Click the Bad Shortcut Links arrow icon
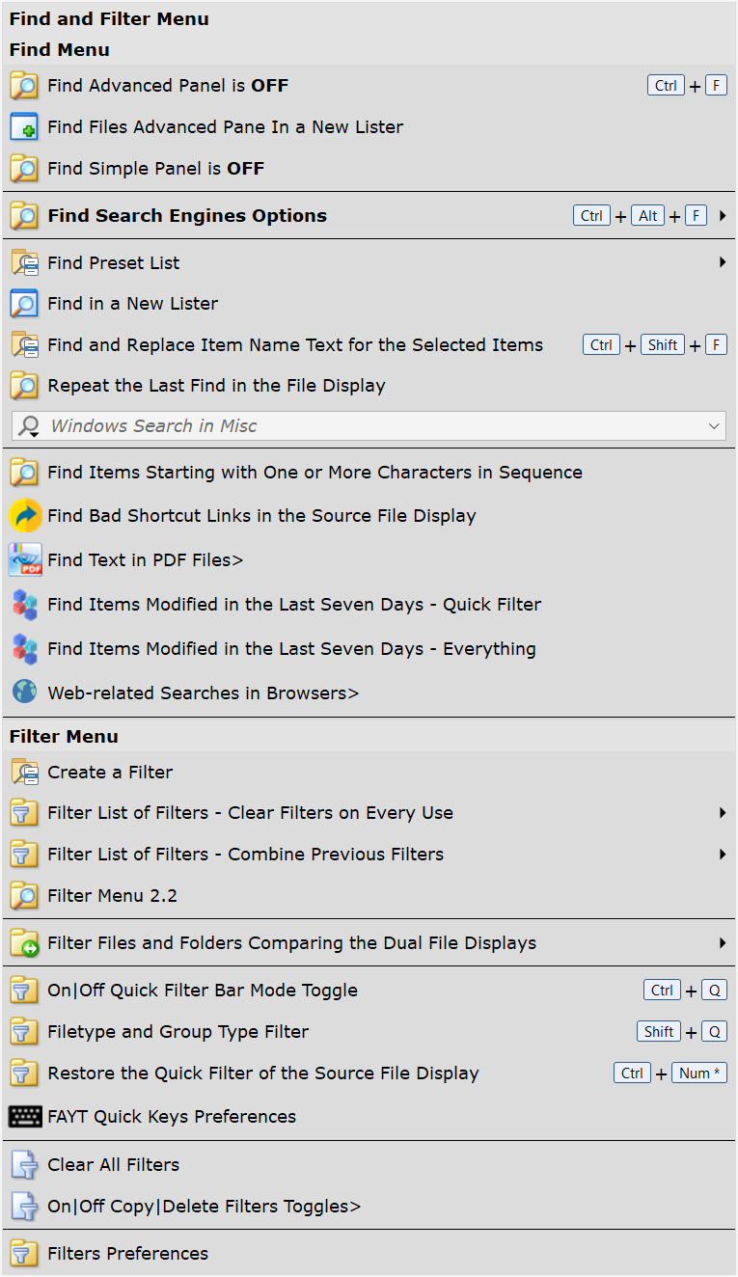The image size is (738, 1277). (25, 516)
